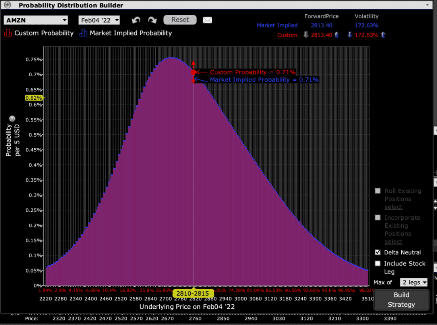Open the AMZN symbol dropdown
This screenshot has height=325, width=437.
[x=36, y=20]
